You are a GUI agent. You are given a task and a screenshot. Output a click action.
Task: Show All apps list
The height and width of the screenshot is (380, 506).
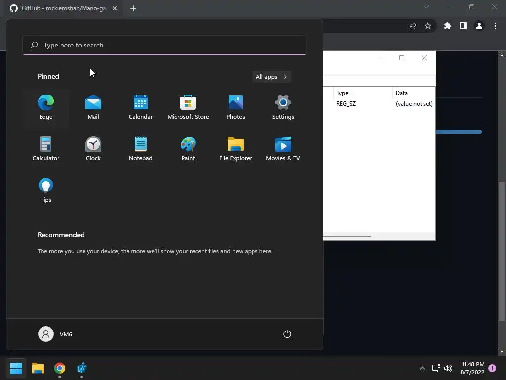pos(271,77)
